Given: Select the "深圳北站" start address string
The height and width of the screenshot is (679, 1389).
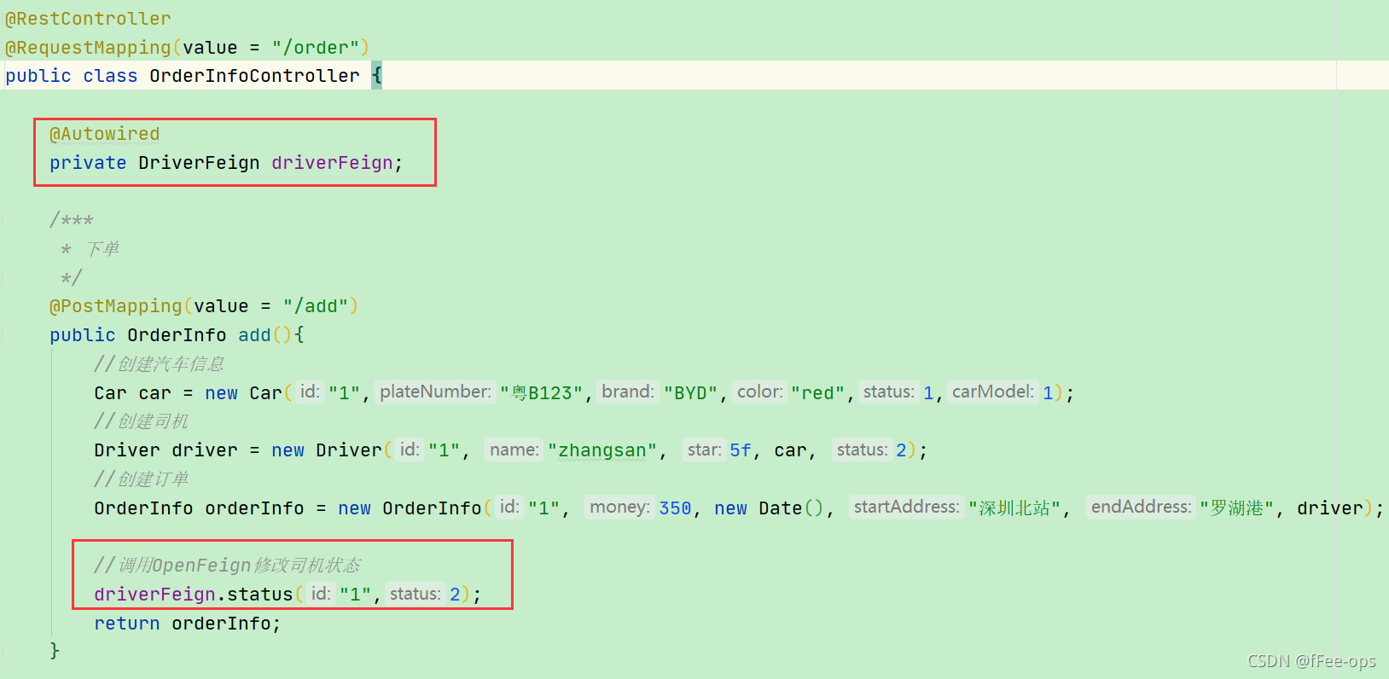Looking at the screenshot, I should (1014, 508).
